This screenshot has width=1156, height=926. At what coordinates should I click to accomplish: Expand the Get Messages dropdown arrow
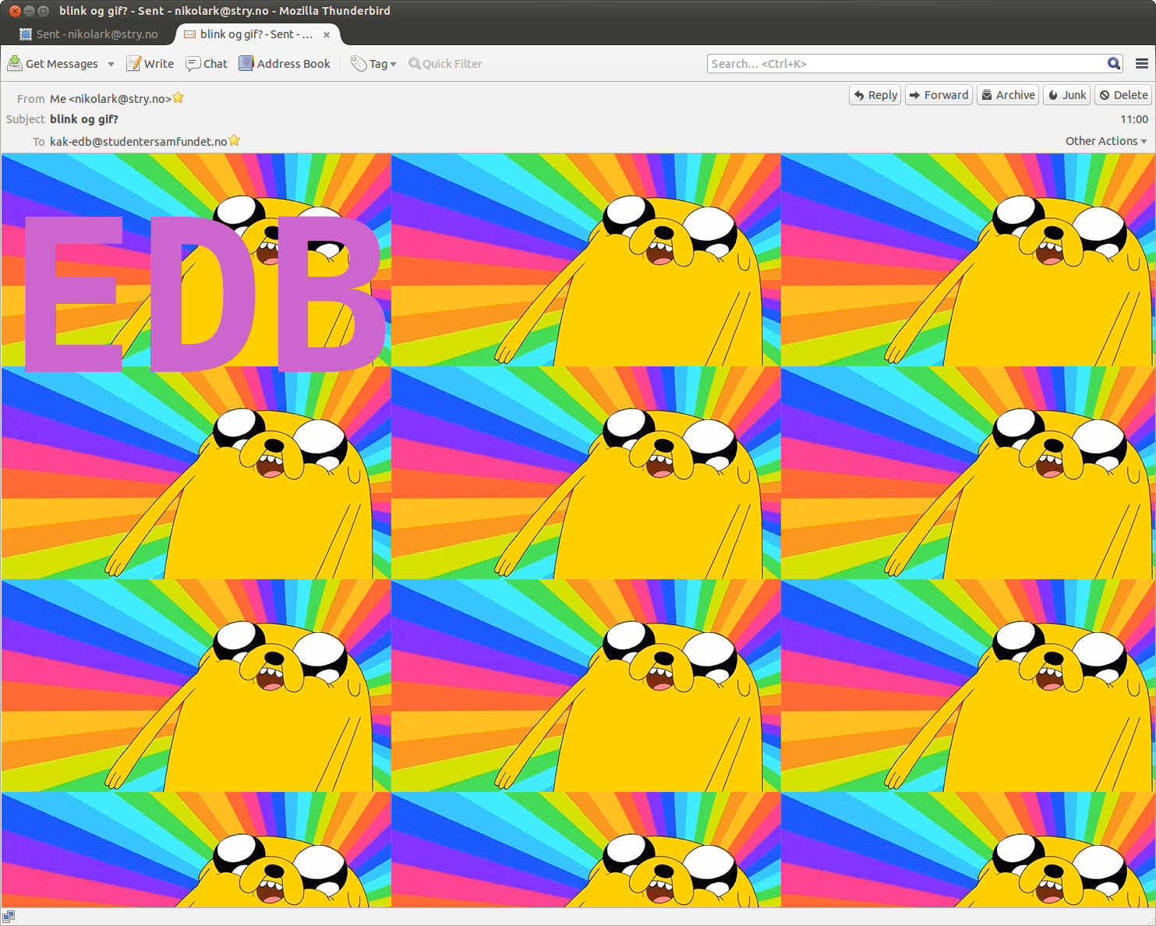point(111,64)
